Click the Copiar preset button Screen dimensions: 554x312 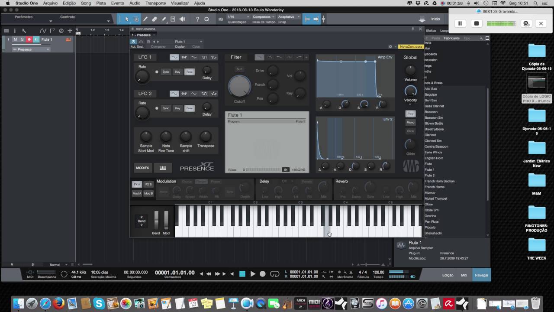pyautogui.click(x=180, y=46)
